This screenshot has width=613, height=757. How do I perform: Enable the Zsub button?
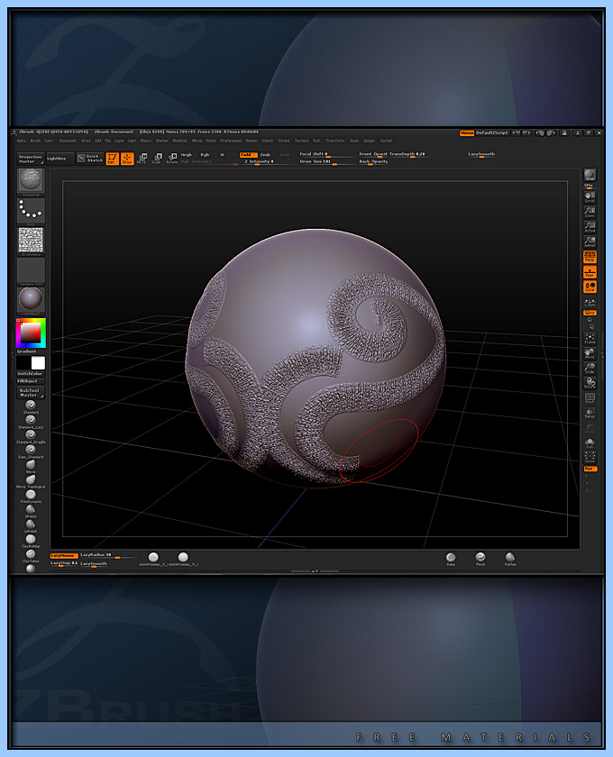[265, 154]
